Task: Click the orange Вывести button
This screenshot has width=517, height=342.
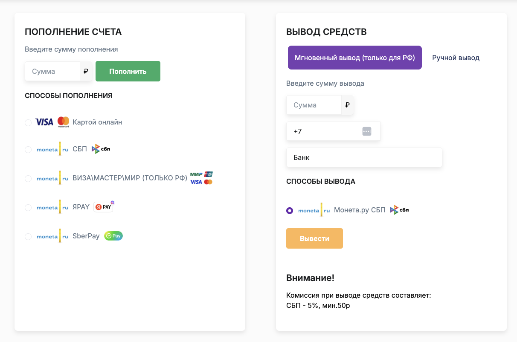Action: 314,238
